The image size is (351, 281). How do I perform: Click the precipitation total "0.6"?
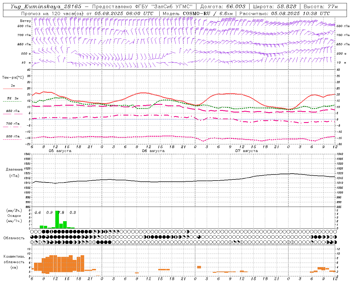click(38, 213)
